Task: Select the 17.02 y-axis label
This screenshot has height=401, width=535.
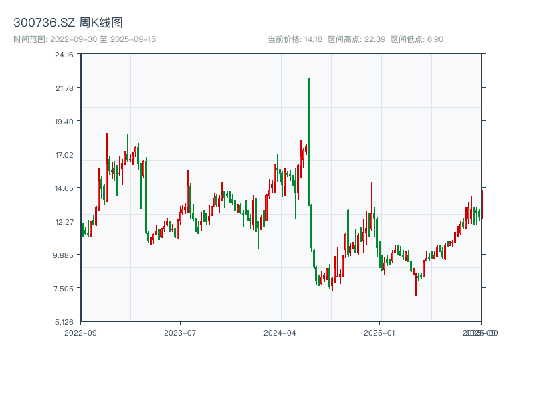Action: click(64, 155)
